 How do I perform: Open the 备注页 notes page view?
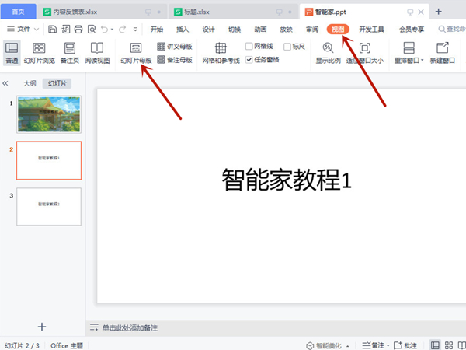69,52
